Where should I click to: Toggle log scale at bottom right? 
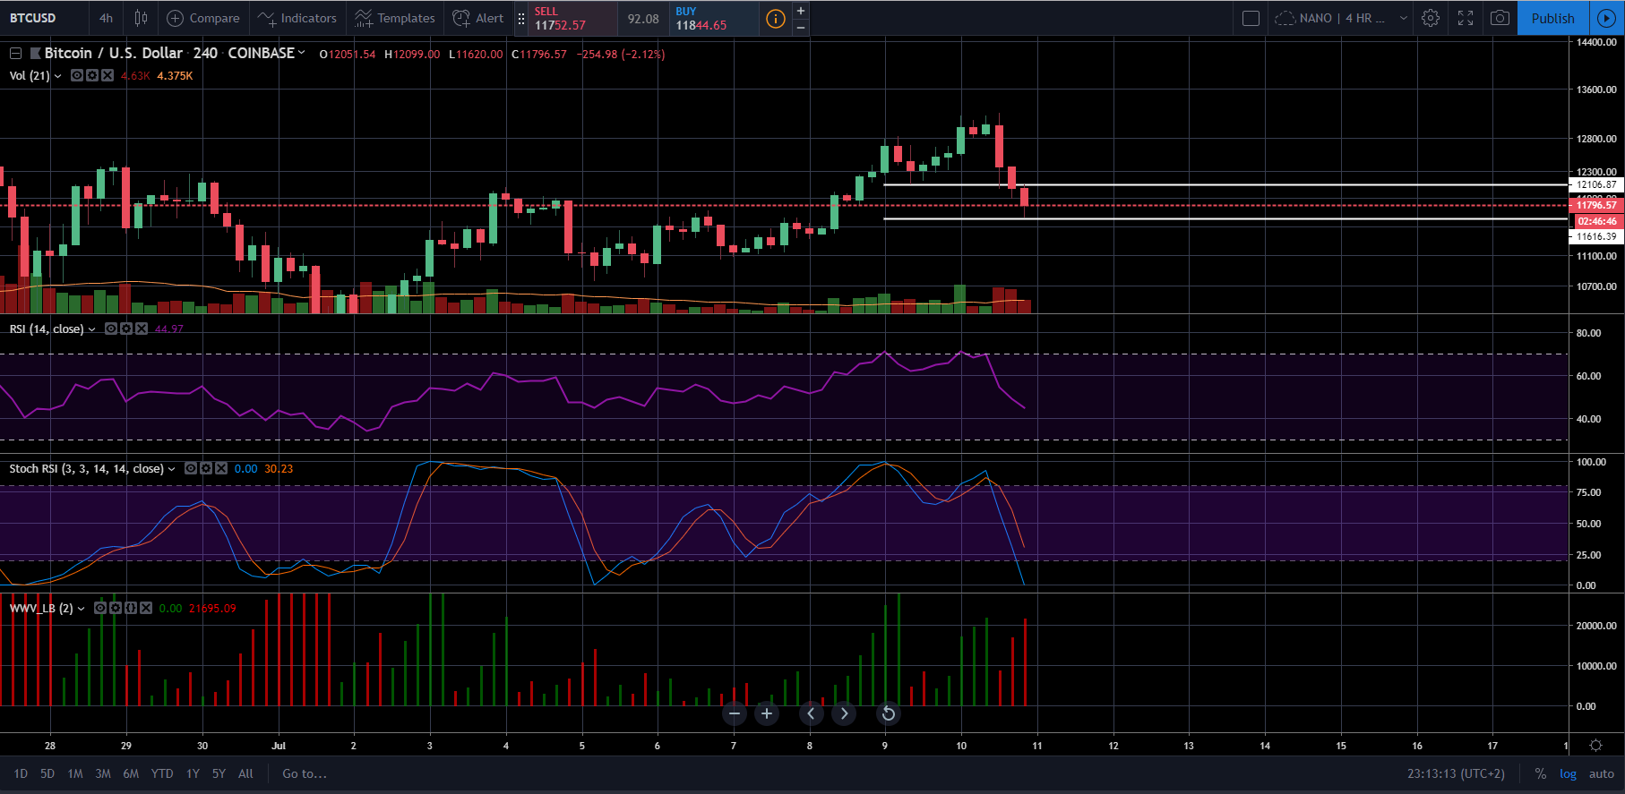tap(1568, 773)
